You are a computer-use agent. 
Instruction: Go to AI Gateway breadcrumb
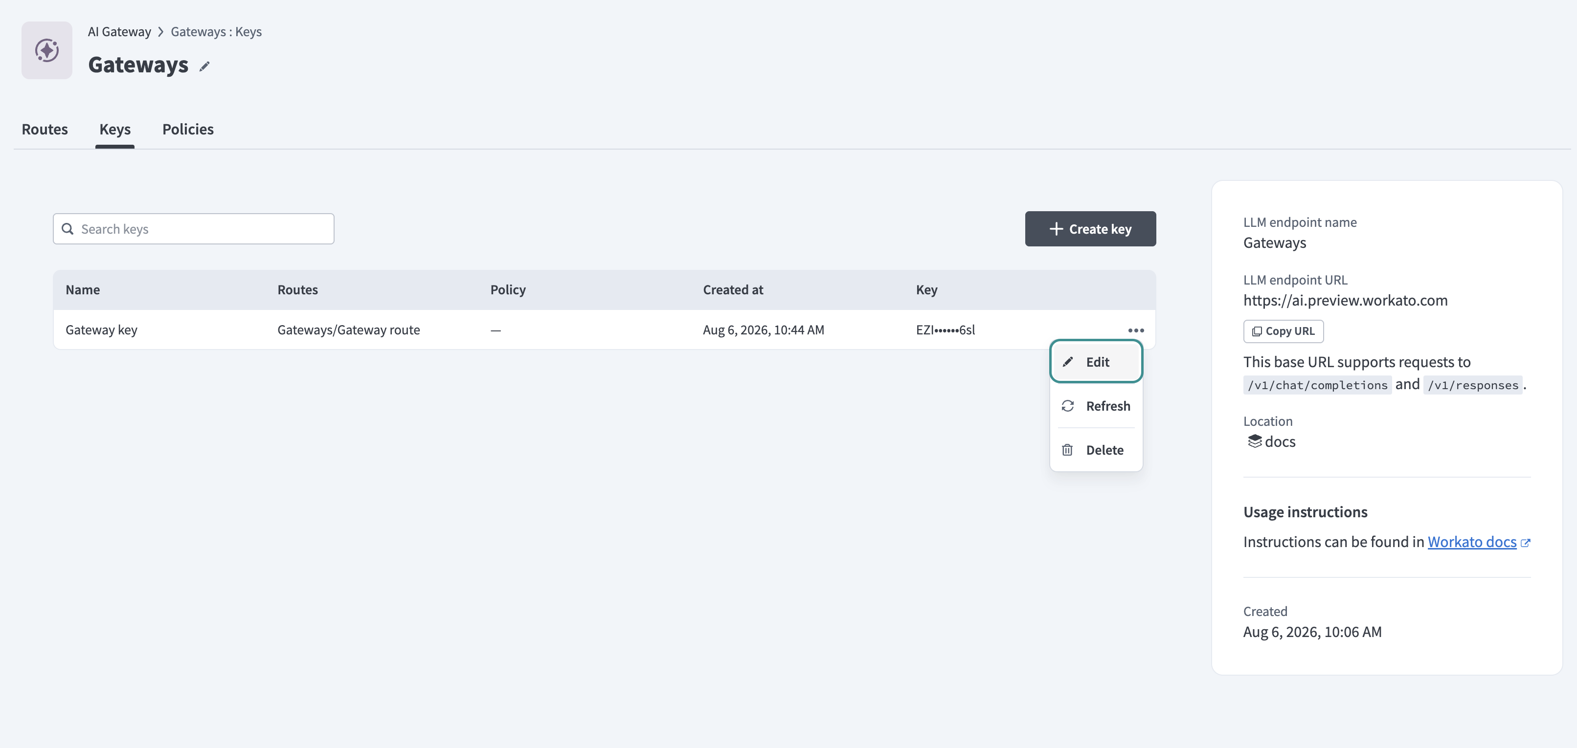click(x=119, y=32)
